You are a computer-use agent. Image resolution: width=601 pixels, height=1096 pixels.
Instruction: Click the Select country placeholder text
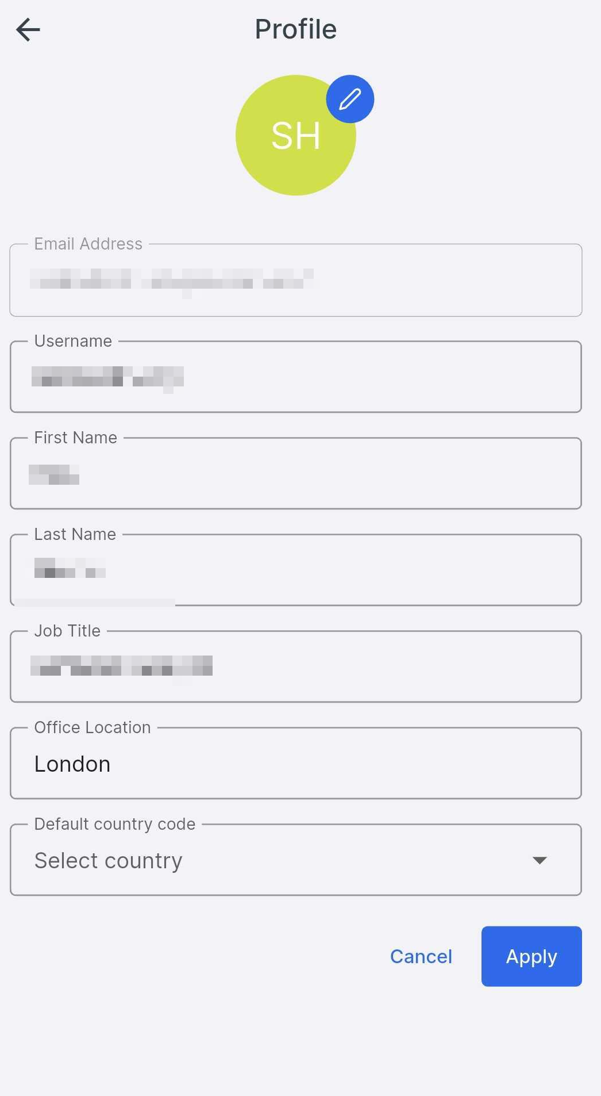(x=109, y=860)
